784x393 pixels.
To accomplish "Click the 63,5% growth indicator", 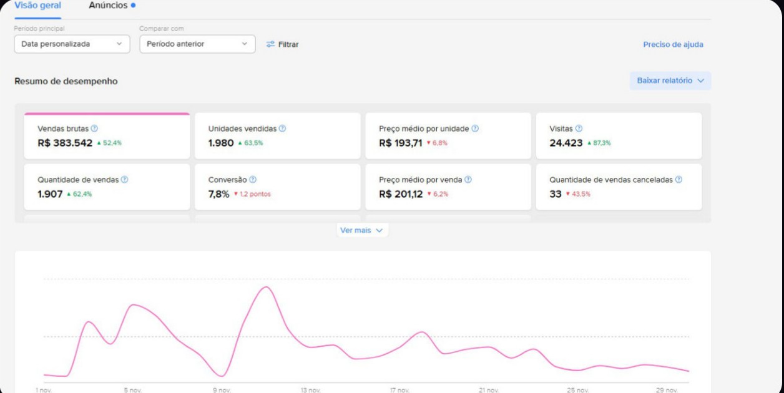I will click(250, 143).
